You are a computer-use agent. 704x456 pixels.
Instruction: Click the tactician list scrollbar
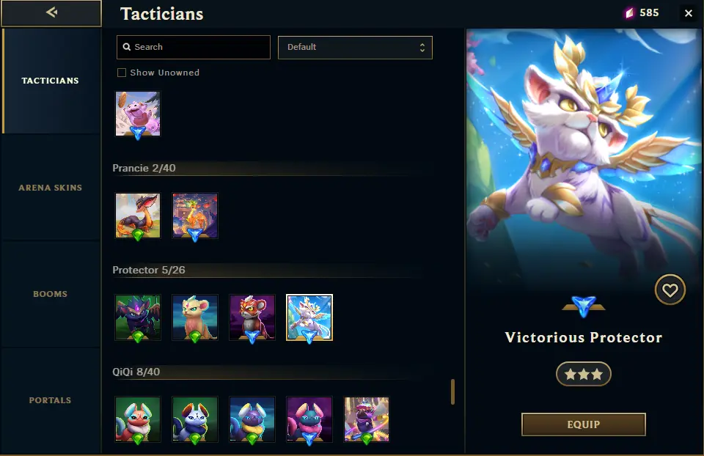point(452,391)
